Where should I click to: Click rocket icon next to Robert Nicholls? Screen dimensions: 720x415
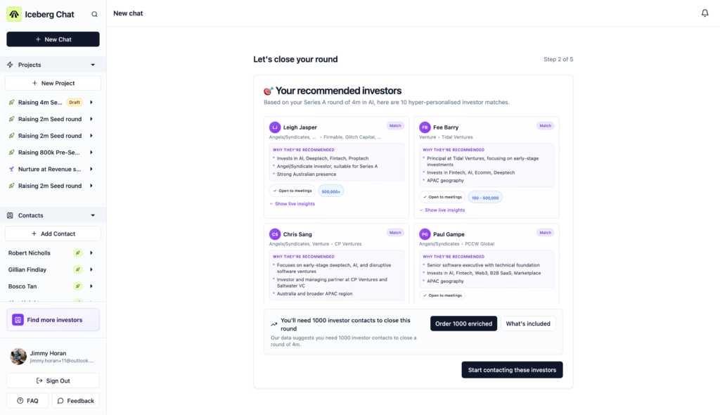(78, 253)
